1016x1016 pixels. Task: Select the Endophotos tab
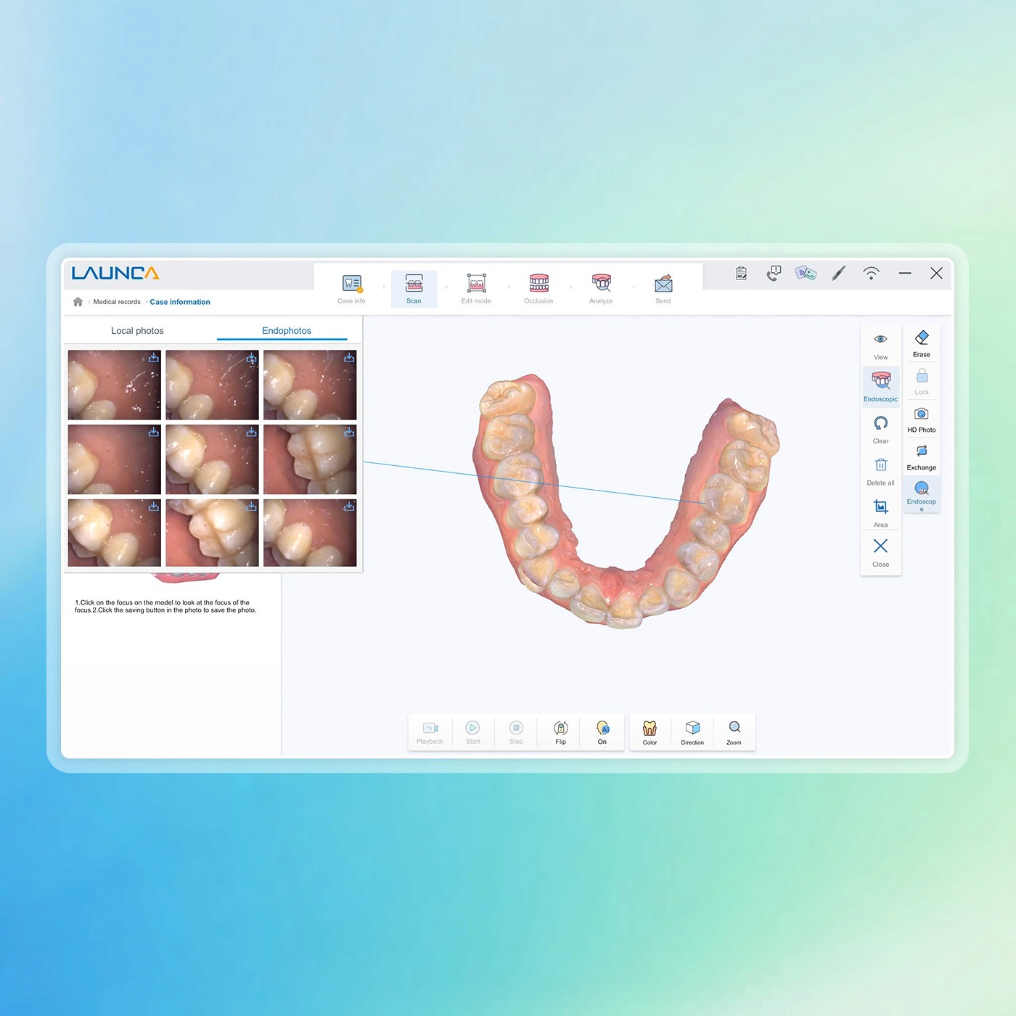[x=286, y=331]
